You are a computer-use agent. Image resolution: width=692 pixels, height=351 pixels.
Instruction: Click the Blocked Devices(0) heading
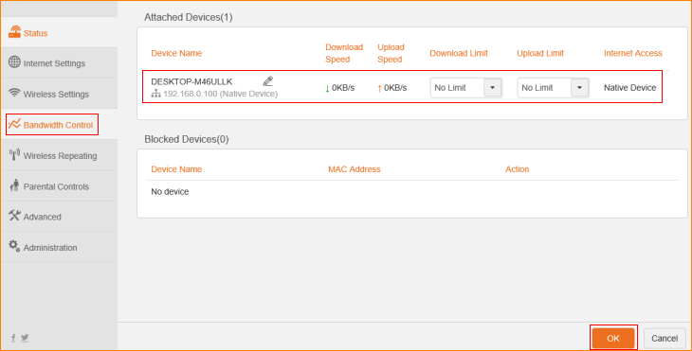[186, 139]
